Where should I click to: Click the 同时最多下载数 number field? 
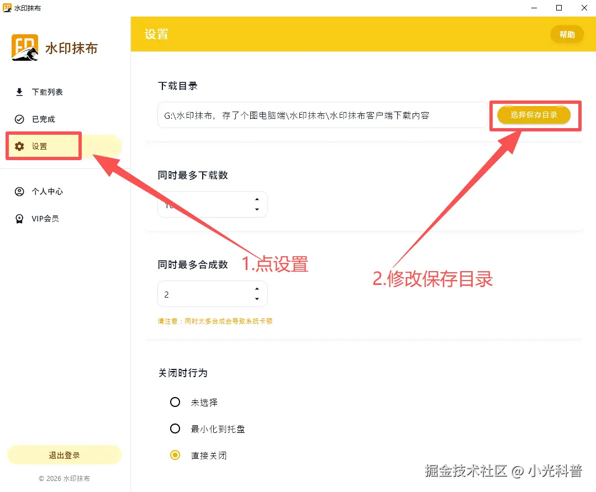213,204
